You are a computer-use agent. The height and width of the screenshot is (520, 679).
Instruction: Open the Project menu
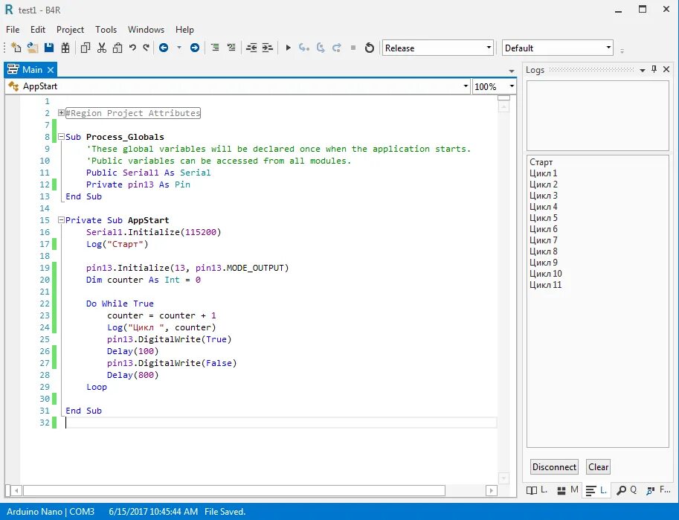[70, 30]
